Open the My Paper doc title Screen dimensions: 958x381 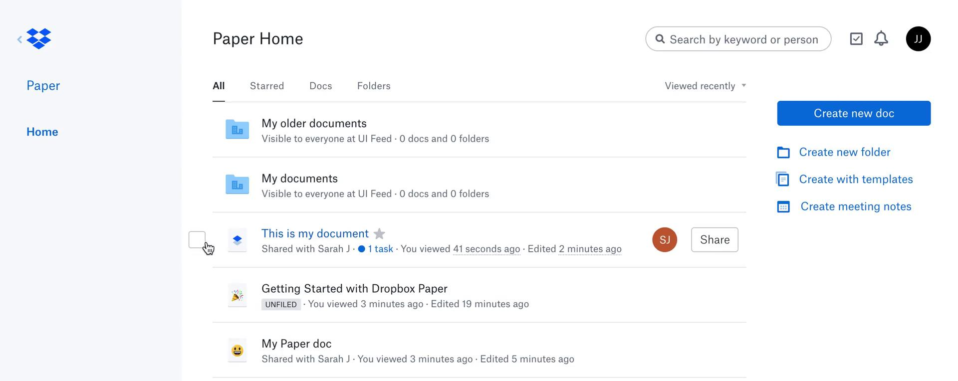296,344
